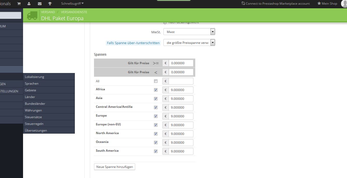The height and width of the screenshot is (178, 347).
Task: Uncheck the South America checkbox
Action: [156, 151]
